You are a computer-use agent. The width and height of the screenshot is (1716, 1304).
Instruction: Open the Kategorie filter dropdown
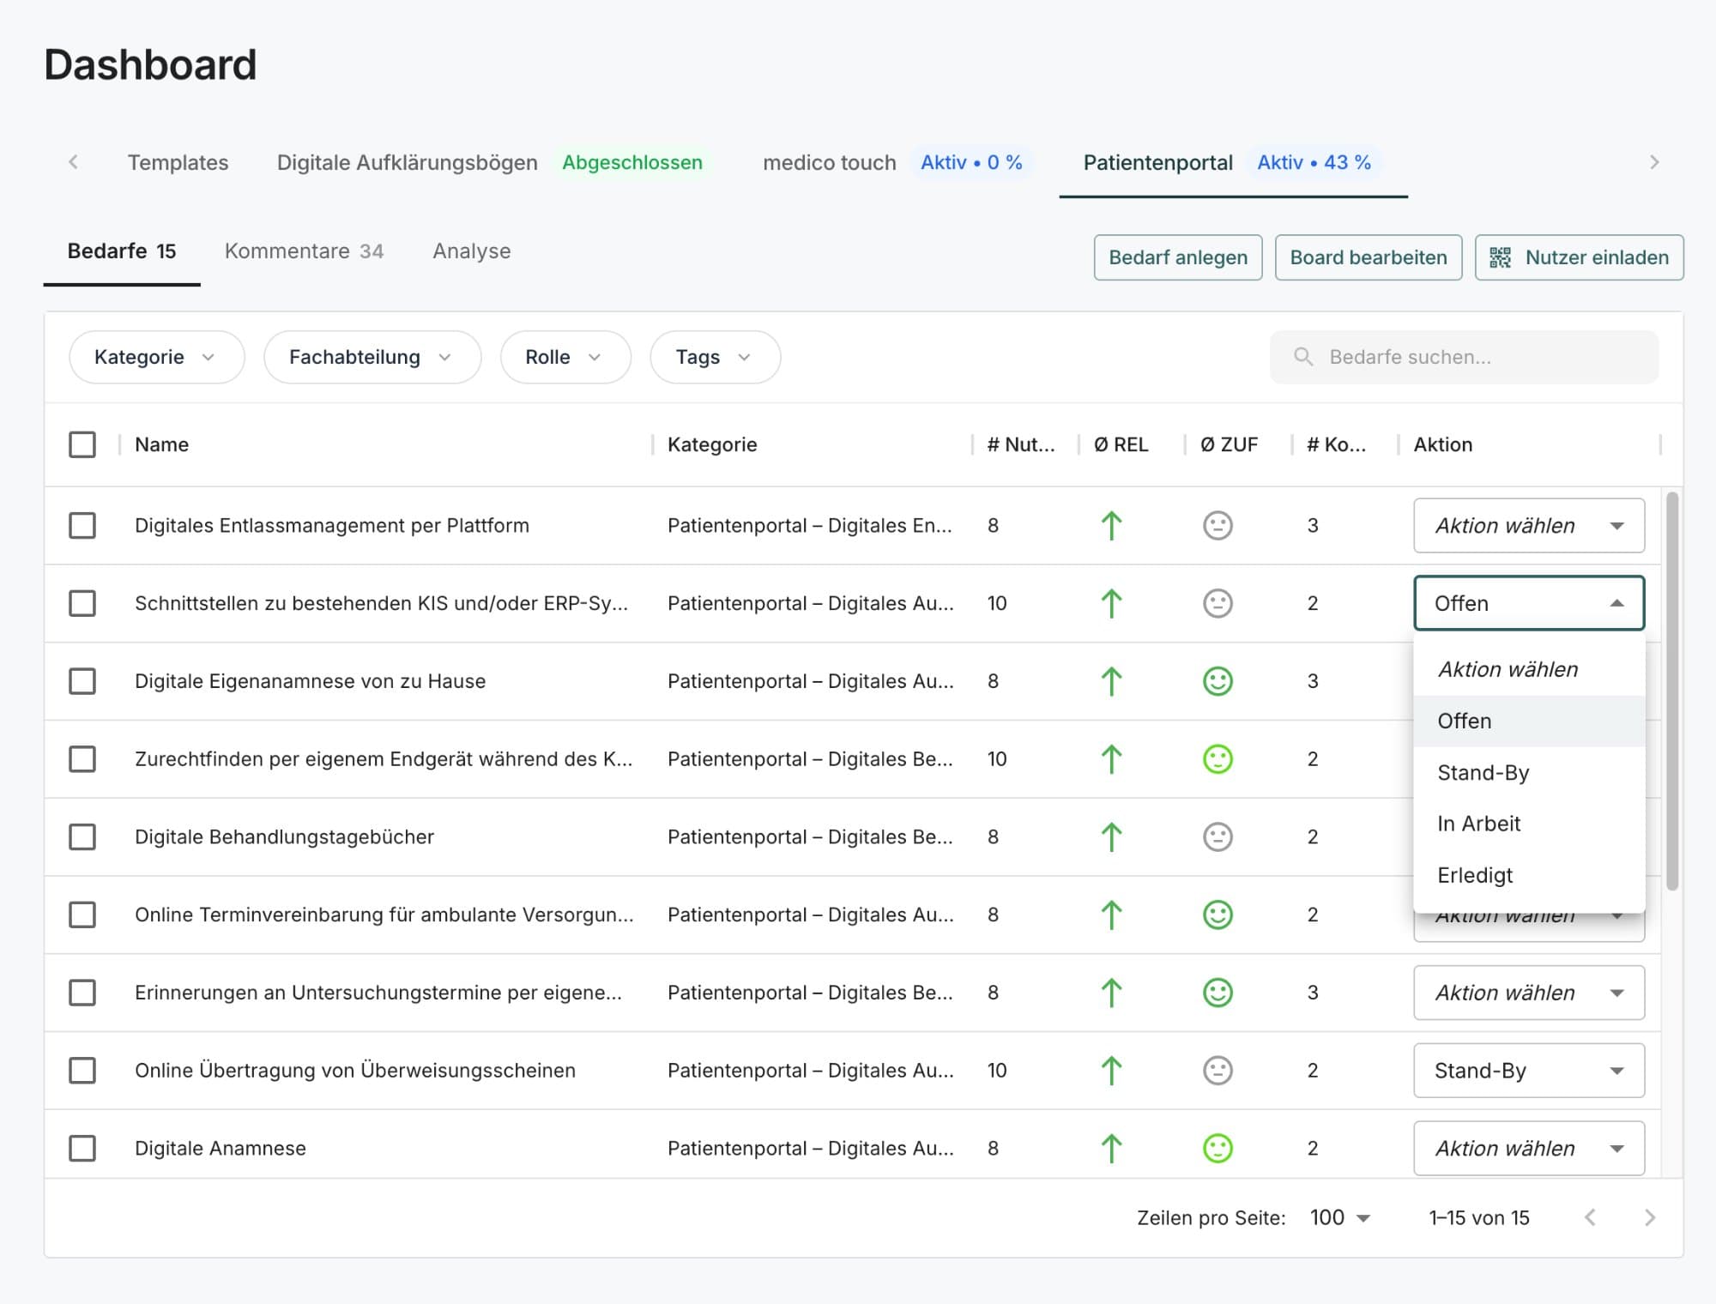[155, 357]
